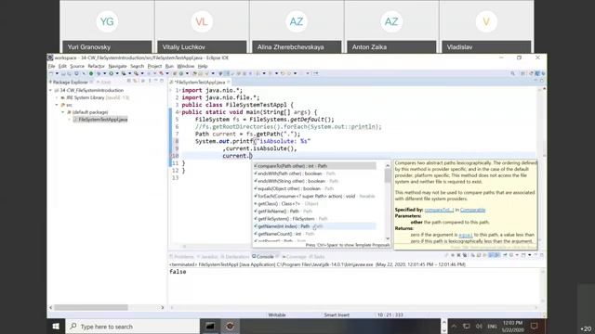Click the Smart Insert status bar entry

pyautogui.click(x=337, y=315)
